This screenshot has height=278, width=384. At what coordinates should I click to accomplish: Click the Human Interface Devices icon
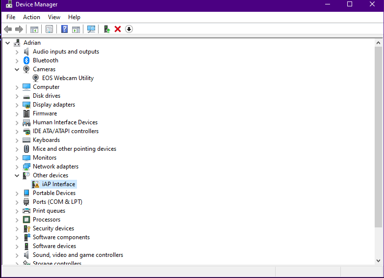(26, 122)
